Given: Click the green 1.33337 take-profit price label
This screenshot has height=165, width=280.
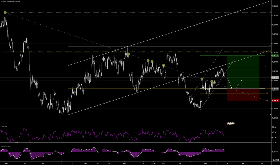Looking at the screenshot, I should click(x=275, y=56).
